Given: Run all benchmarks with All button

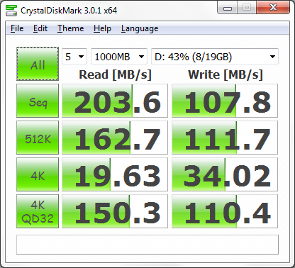Looking at the screenshot, I should [x=38, y=64].
